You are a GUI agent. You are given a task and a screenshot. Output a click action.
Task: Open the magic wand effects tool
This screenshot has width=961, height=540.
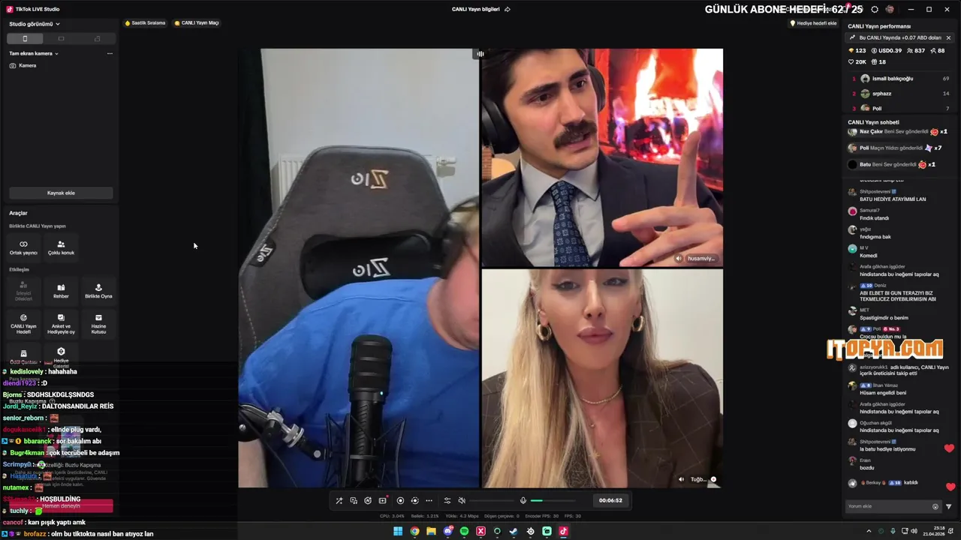(339, 500)
